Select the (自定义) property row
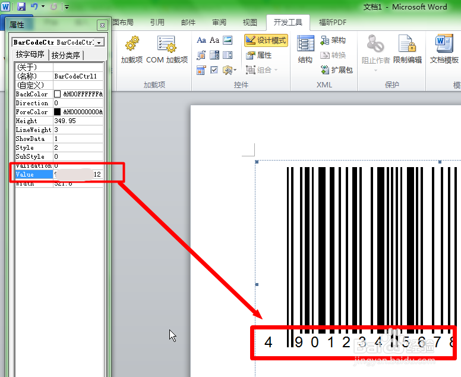 pyautogui.click(x=59, y=86)
